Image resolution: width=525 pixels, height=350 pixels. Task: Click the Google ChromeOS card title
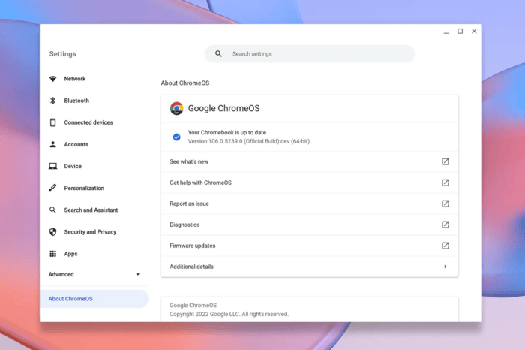pyautogui.click(x=224, y=108)
